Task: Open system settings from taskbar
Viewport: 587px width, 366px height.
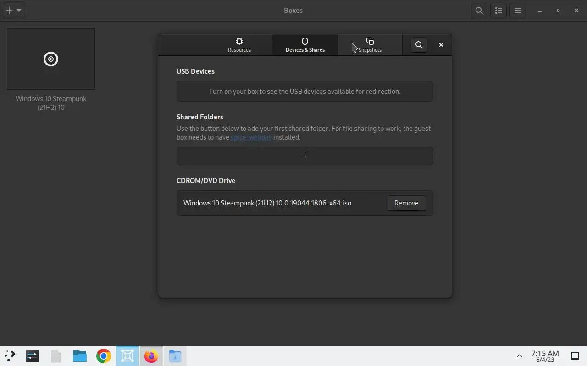Action: coord(32,355)
